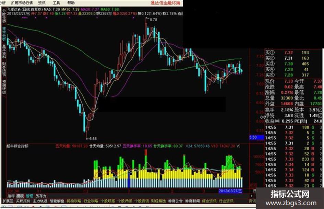The height and width of the screenshot is (209, 324).
Task: Click the purple info marker nearest the 8.78 label
Action: pos(133,18)
